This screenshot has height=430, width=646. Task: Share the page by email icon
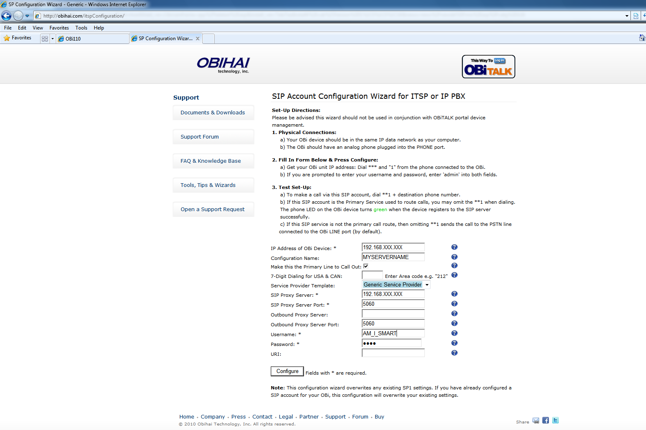click(x=536, y=421)
